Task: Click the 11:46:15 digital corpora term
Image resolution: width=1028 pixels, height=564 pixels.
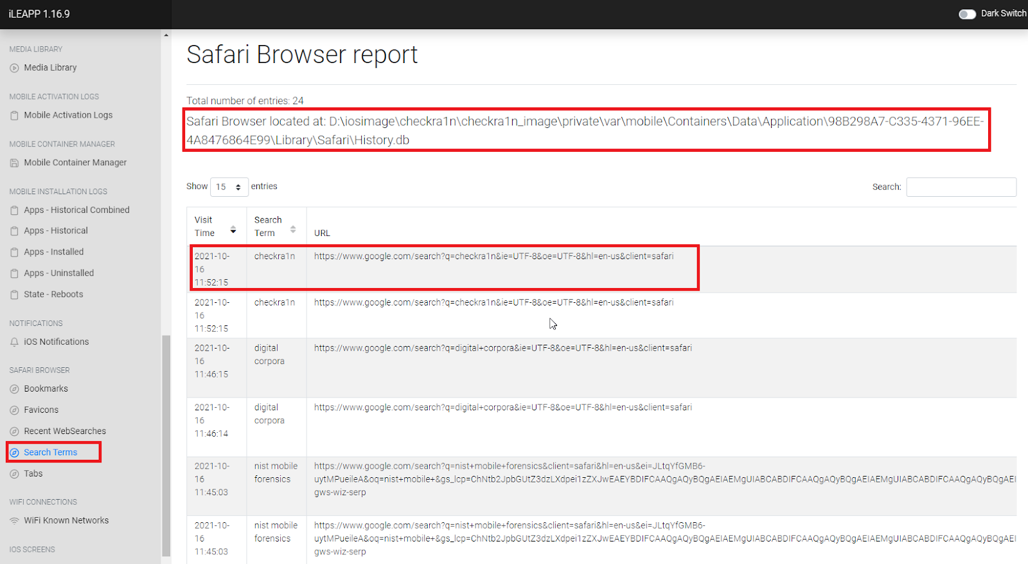Action: pyautogui.click(x=269, y=355)
